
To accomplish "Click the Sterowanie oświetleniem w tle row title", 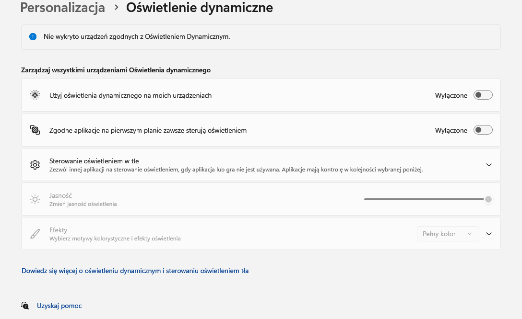I will coord(94,161).
